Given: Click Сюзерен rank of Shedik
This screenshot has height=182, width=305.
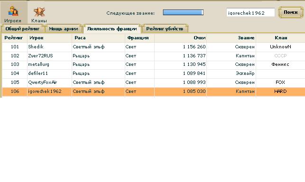Looking at the screenshot, I should (245, 47).
